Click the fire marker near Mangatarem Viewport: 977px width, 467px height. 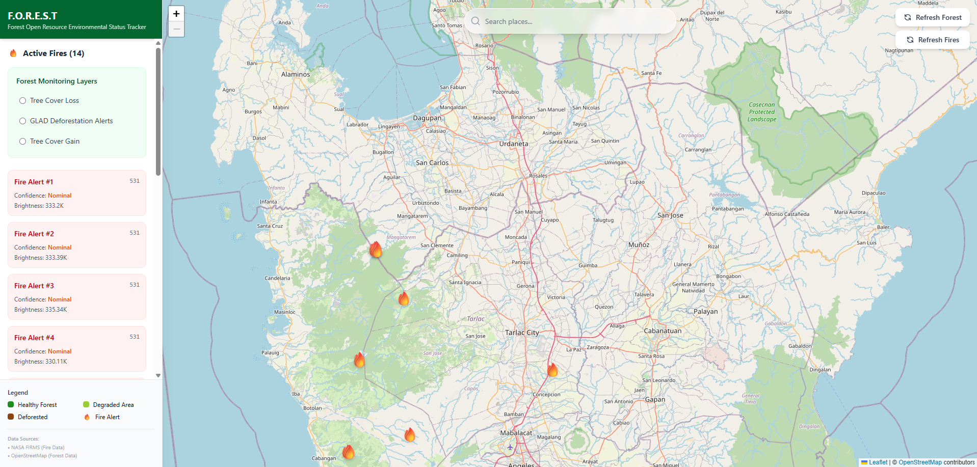pos(376,250)
